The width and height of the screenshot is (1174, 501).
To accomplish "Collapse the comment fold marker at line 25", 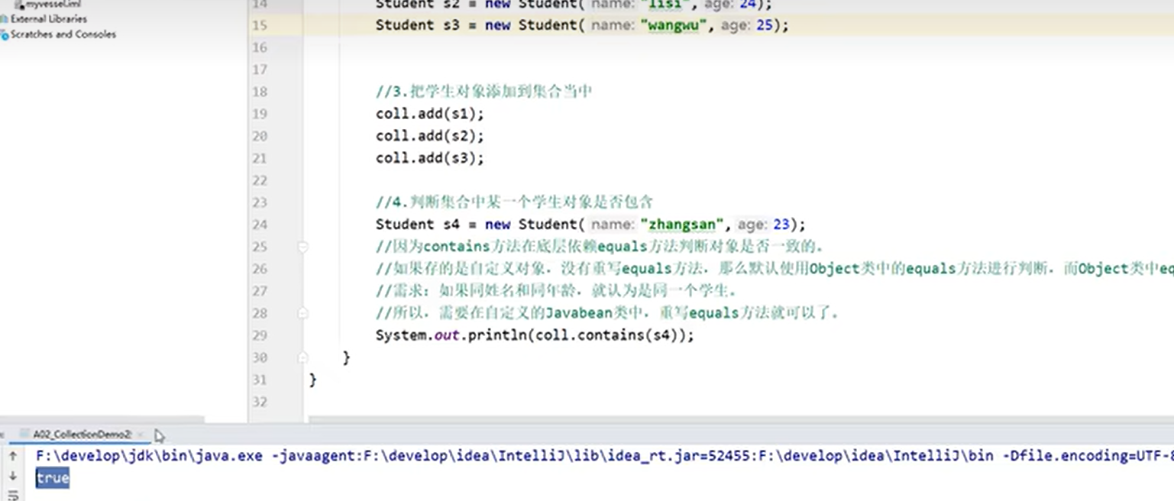I will 303,247.
